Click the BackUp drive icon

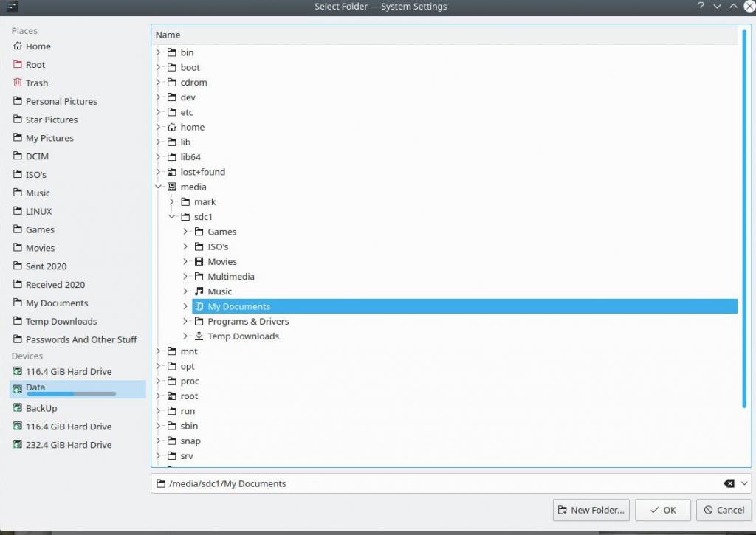pyautogui.click(x=18, y=408)
